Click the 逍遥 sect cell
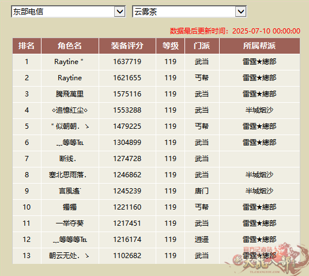Viewport: 309px width, 276px height. (202, 240)
